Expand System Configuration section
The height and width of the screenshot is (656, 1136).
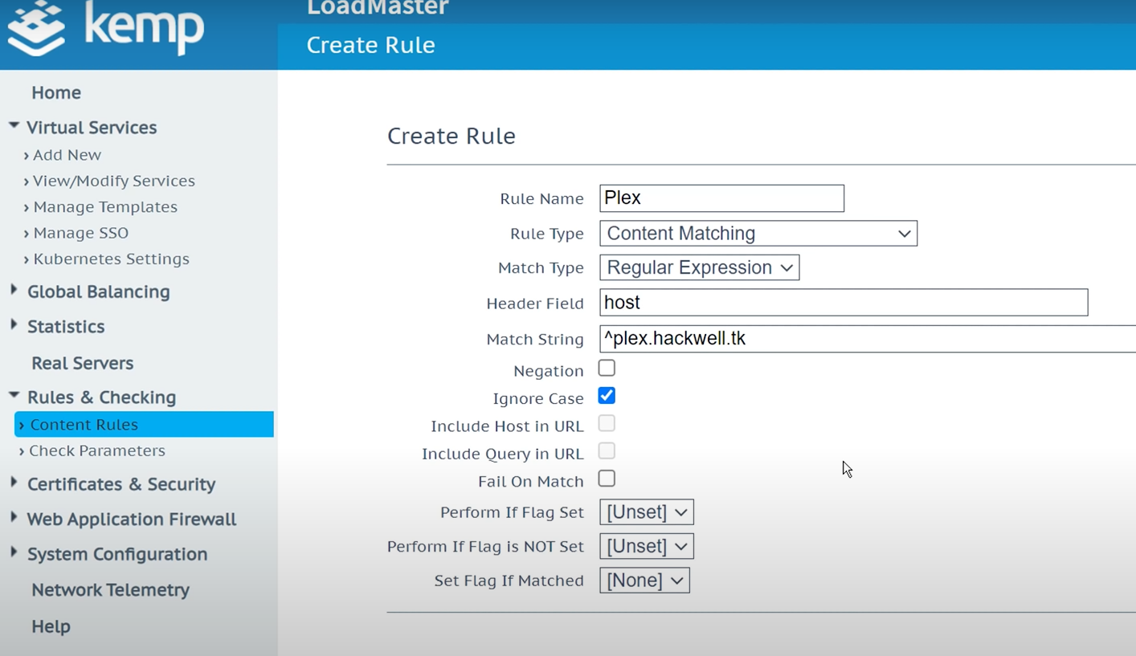(14, 552)
